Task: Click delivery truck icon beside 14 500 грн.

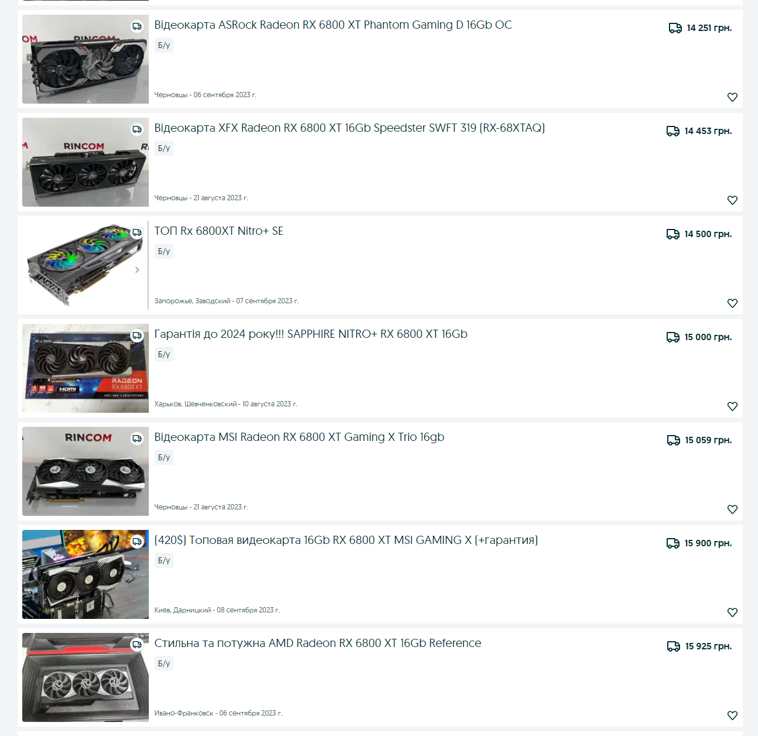Action: 673,234
